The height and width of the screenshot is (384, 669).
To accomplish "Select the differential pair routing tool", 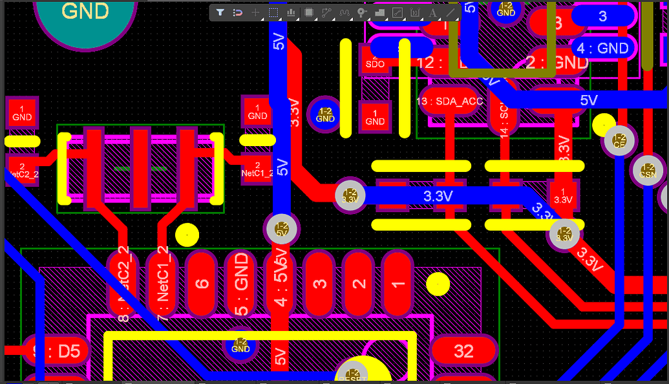I will point(345,12).
